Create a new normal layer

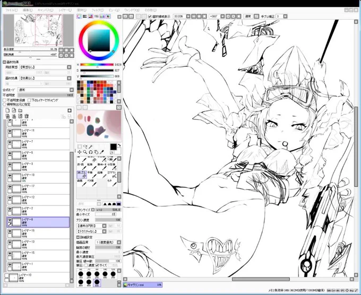pos(7,110)
